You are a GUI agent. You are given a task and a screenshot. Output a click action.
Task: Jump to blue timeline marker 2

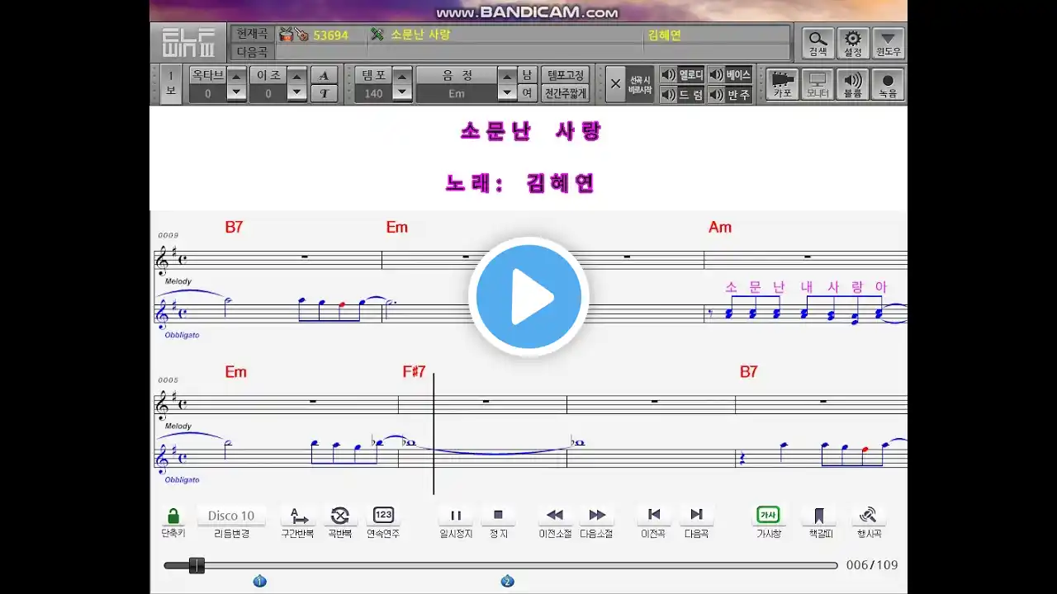507,582
